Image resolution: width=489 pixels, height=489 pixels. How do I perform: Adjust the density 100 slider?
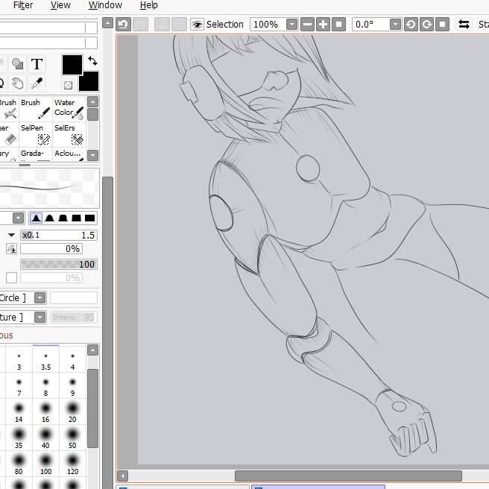(x=59, y=264)
